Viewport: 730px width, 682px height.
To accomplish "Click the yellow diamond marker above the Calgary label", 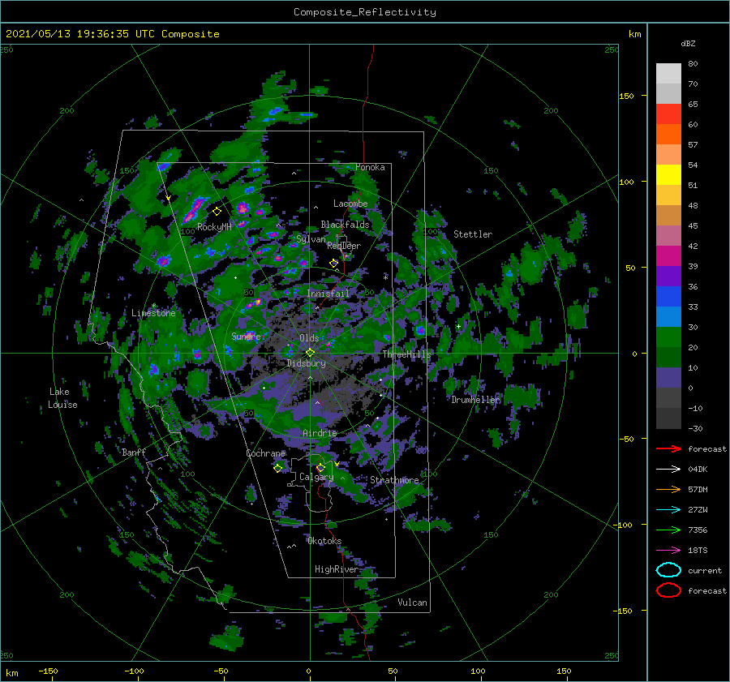I will tap(320, 467).
